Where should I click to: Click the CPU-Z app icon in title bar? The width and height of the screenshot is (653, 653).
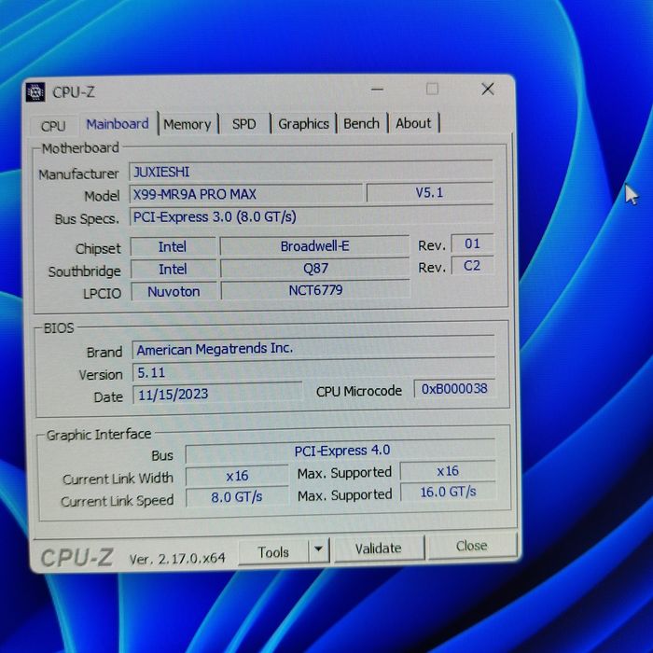(35, 92)
